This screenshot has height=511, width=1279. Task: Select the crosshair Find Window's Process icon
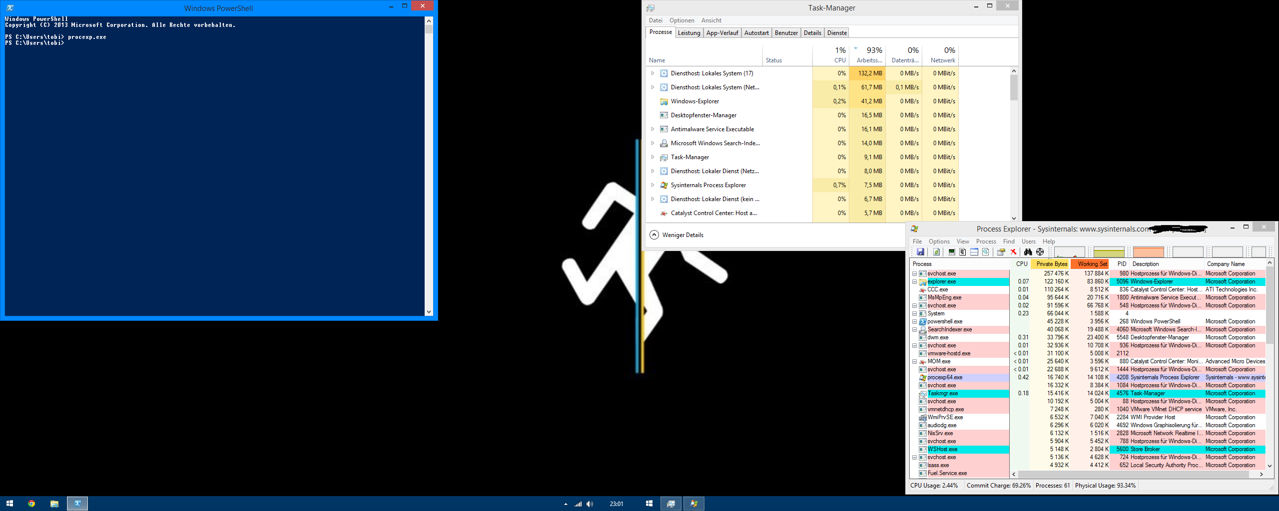pos(1040,252)
